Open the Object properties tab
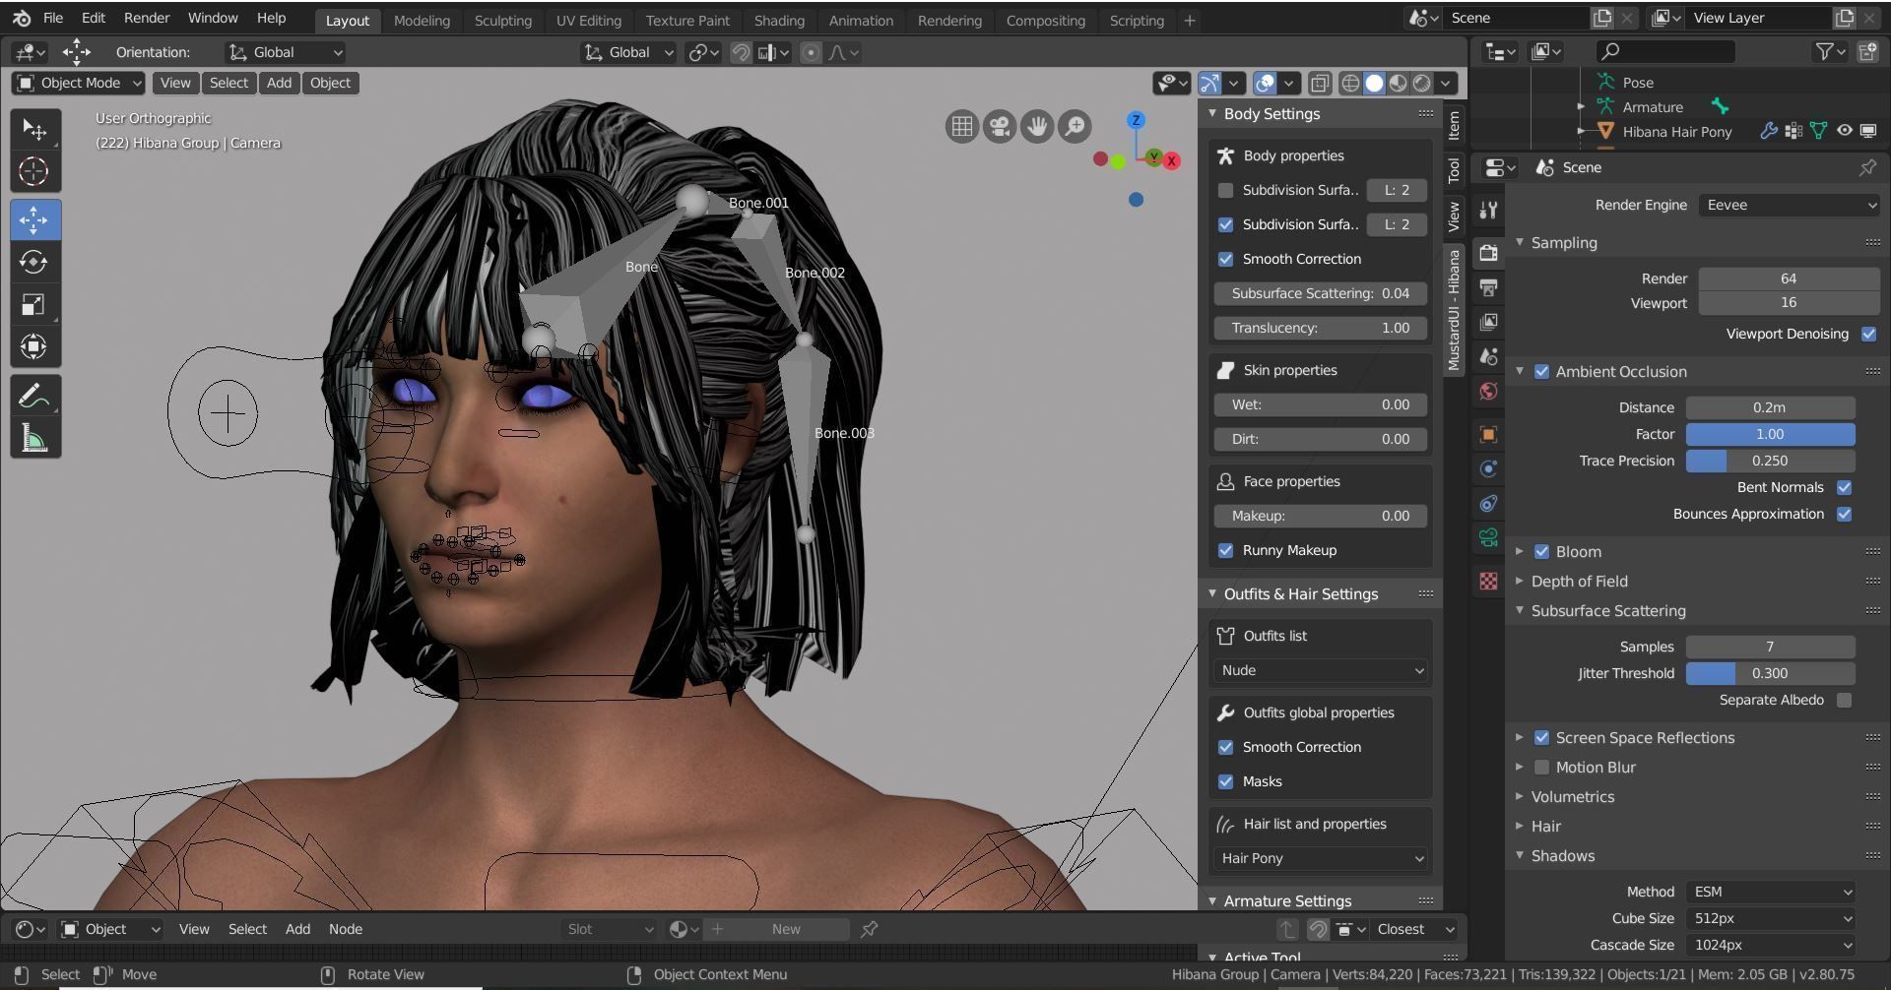Image resolution: width=1891 pixels, height=990 pixels. tap(1488, 434)
